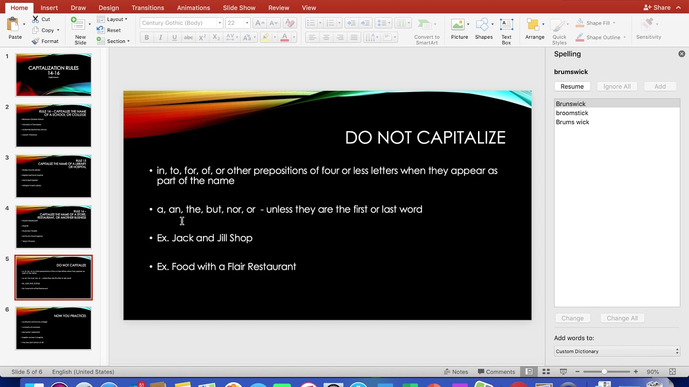The width and height of the screenshot is (689, 387).
Task: Toggle the bulleted list
Action: (311, 23)
